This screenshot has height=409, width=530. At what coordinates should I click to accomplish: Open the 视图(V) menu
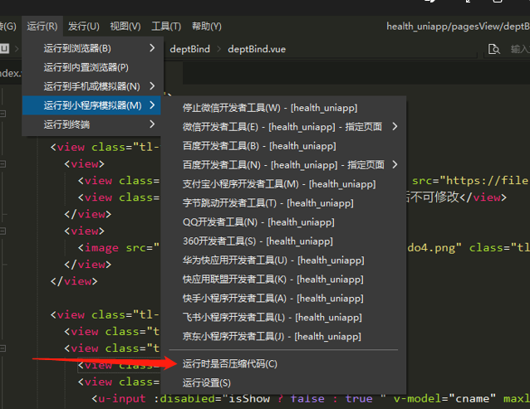coord(125,27)
